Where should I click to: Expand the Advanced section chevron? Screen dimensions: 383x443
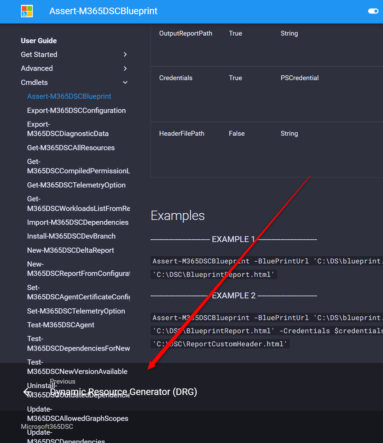coord(125,68)
